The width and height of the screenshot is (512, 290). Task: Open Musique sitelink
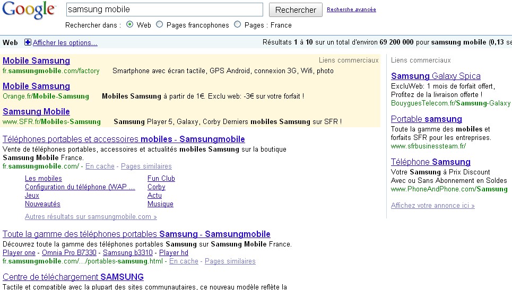(x=160, y=204)
